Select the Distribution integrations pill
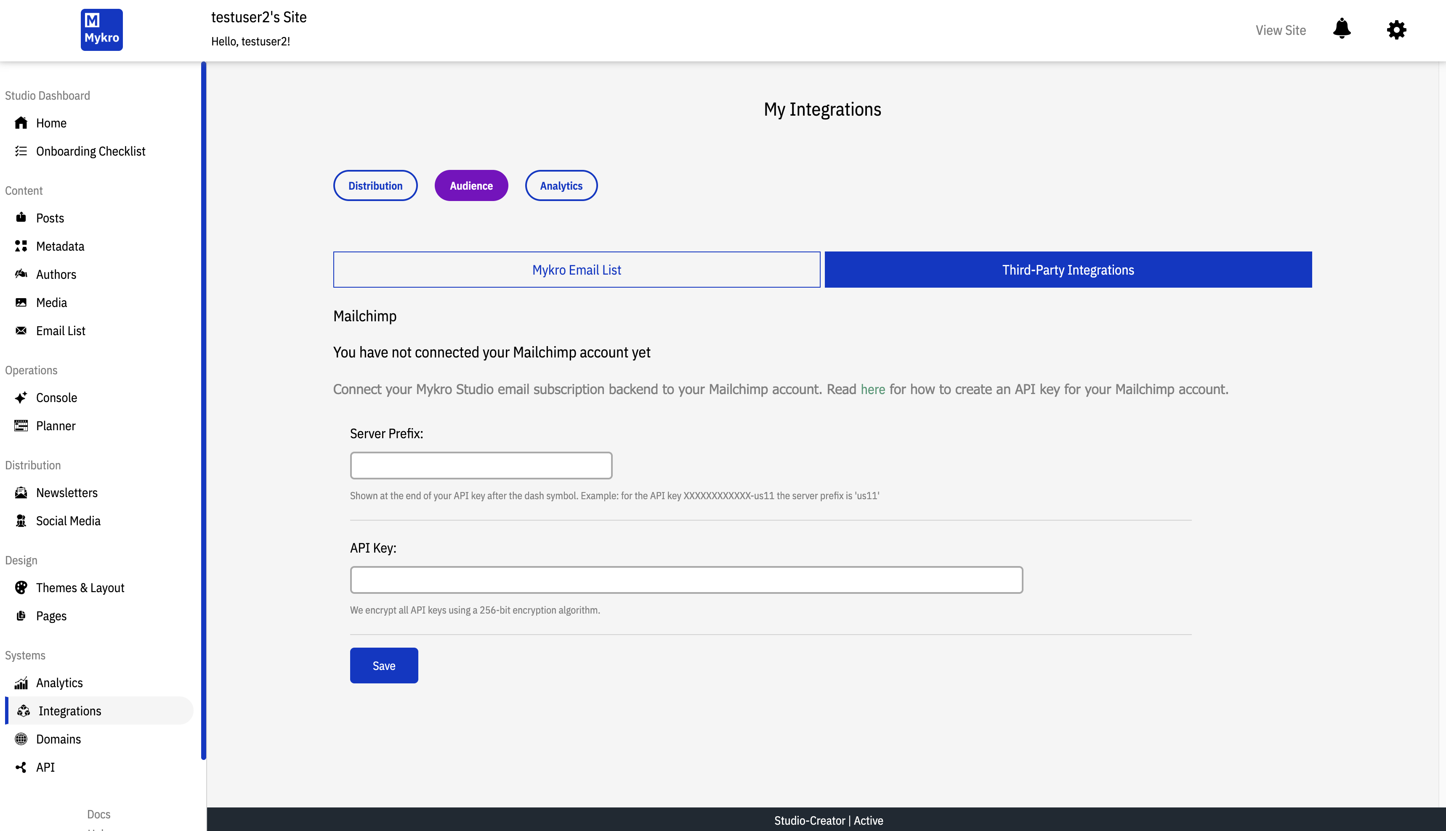 [375, 185]
